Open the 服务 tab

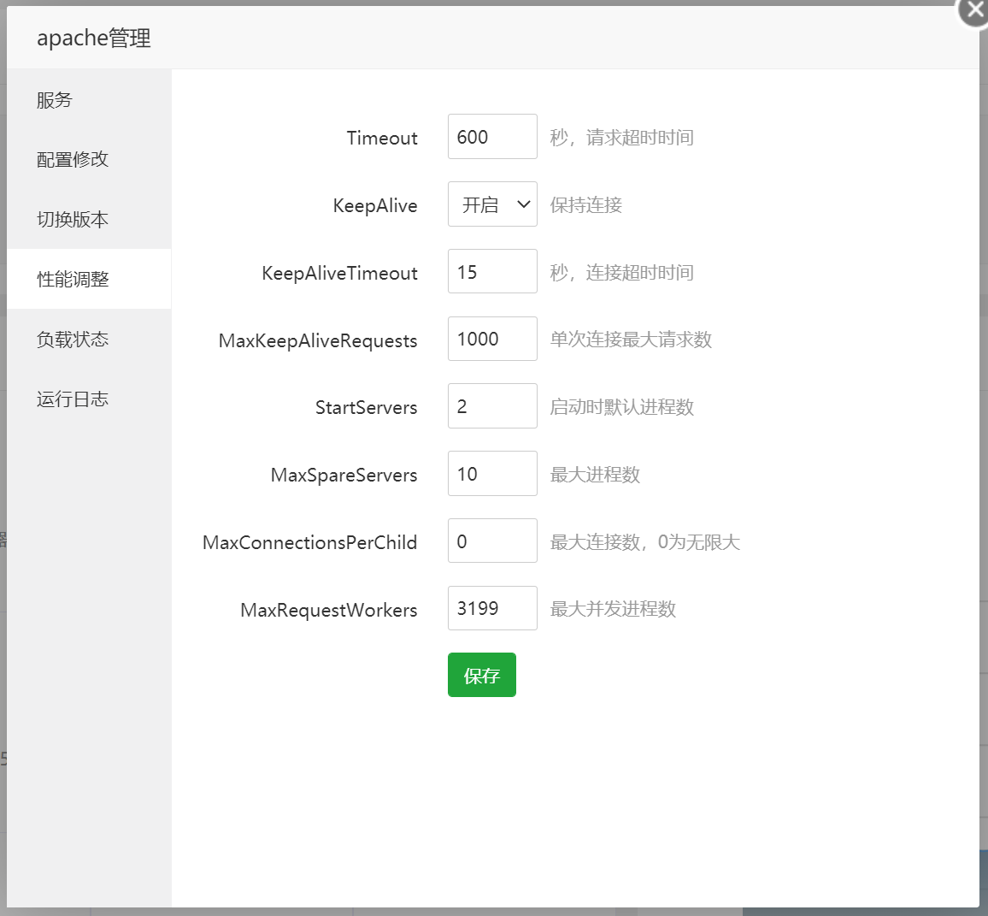pos(89,99)
